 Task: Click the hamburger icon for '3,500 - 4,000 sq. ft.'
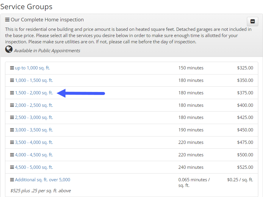coord(11,142)
